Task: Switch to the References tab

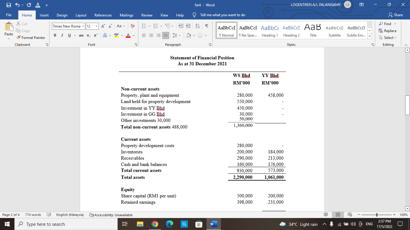Action: coord(103,15)
